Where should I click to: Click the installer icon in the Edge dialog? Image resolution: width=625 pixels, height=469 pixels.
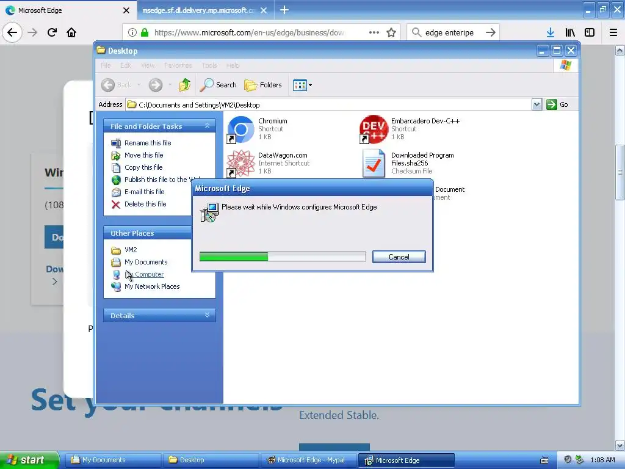[210, 212]
